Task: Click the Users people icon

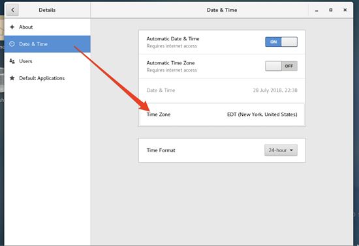Action: 12,61
